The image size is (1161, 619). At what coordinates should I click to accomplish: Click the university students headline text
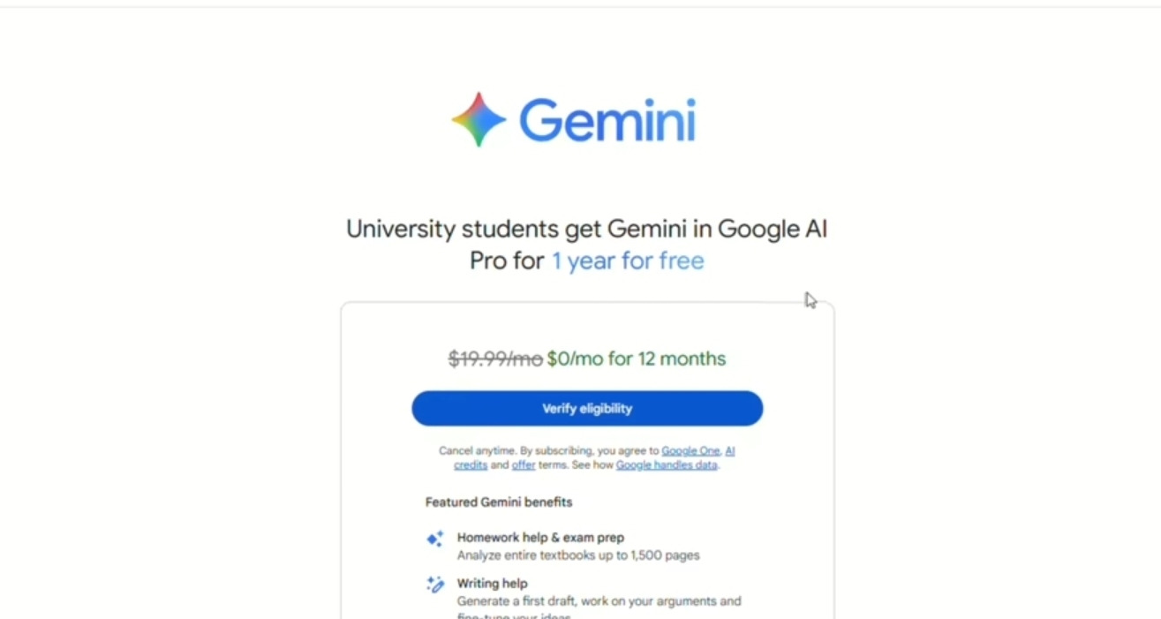[586, 229]
